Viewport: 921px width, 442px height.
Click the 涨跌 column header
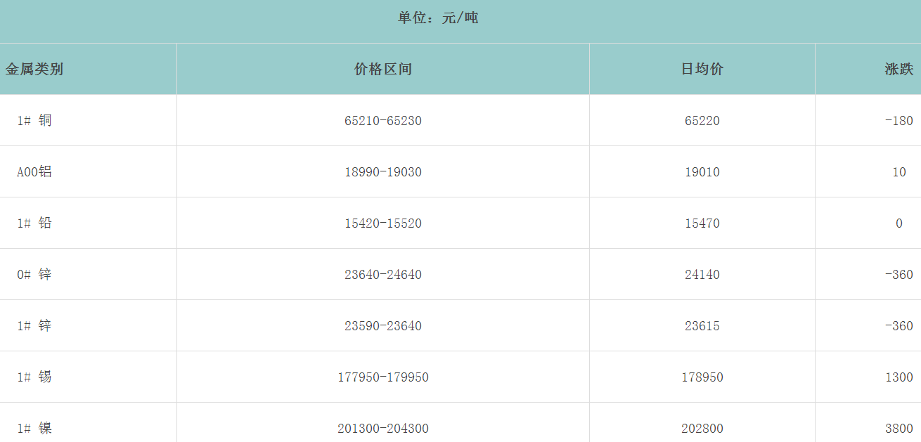899,69
